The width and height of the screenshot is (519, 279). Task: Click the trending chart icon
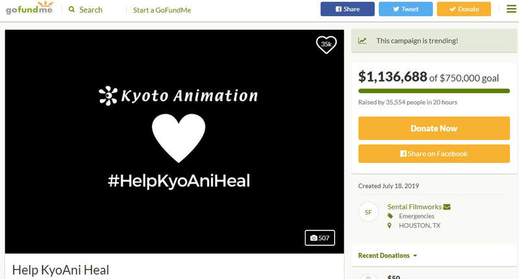pyautogui.click(x=362, y=41)
